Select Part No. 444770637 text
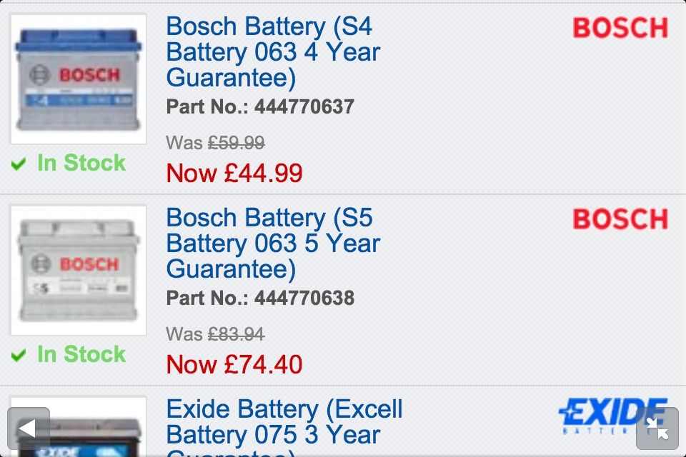The width and height of the screenshot is (686, 457). pos(260,107)
